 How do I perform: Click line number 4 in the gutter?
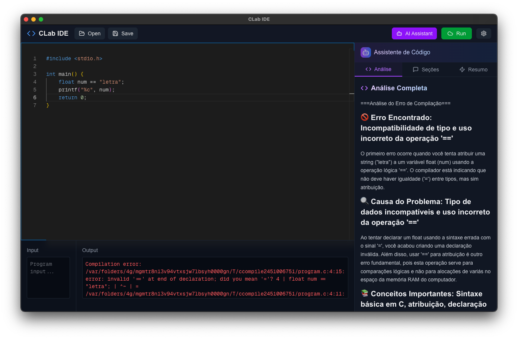35,82
